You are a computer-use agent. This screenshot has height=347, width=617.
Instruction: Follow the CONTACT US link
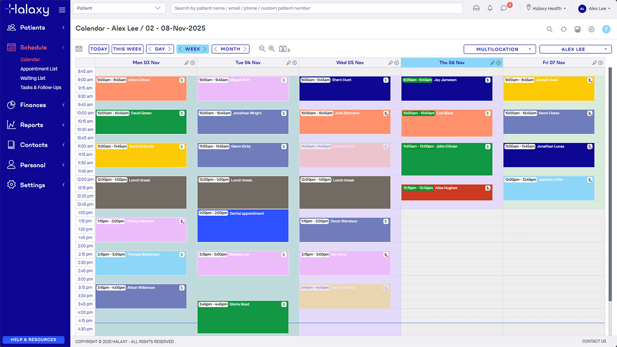594,342
